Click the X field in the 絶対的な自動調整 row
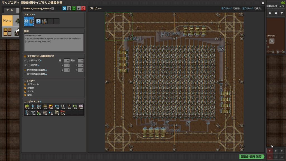286x161 pixels. [x=67, y=70]
